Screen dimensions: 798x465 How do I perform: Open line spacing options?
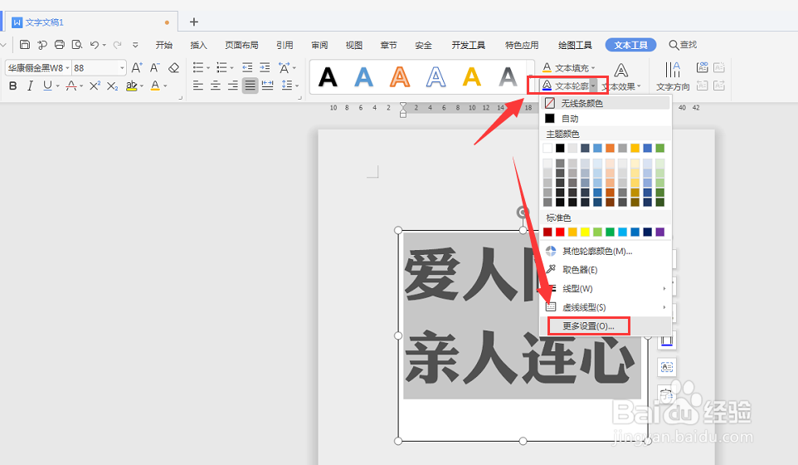pos(287,86)
